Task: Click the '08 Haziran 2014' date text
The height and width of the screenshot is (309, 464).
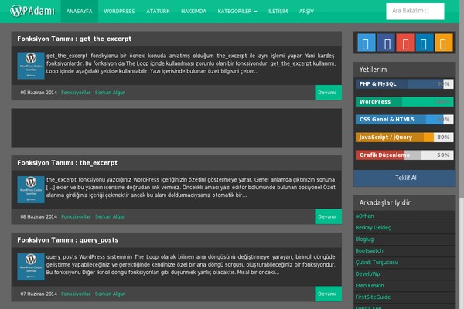Action: point(39,216)
